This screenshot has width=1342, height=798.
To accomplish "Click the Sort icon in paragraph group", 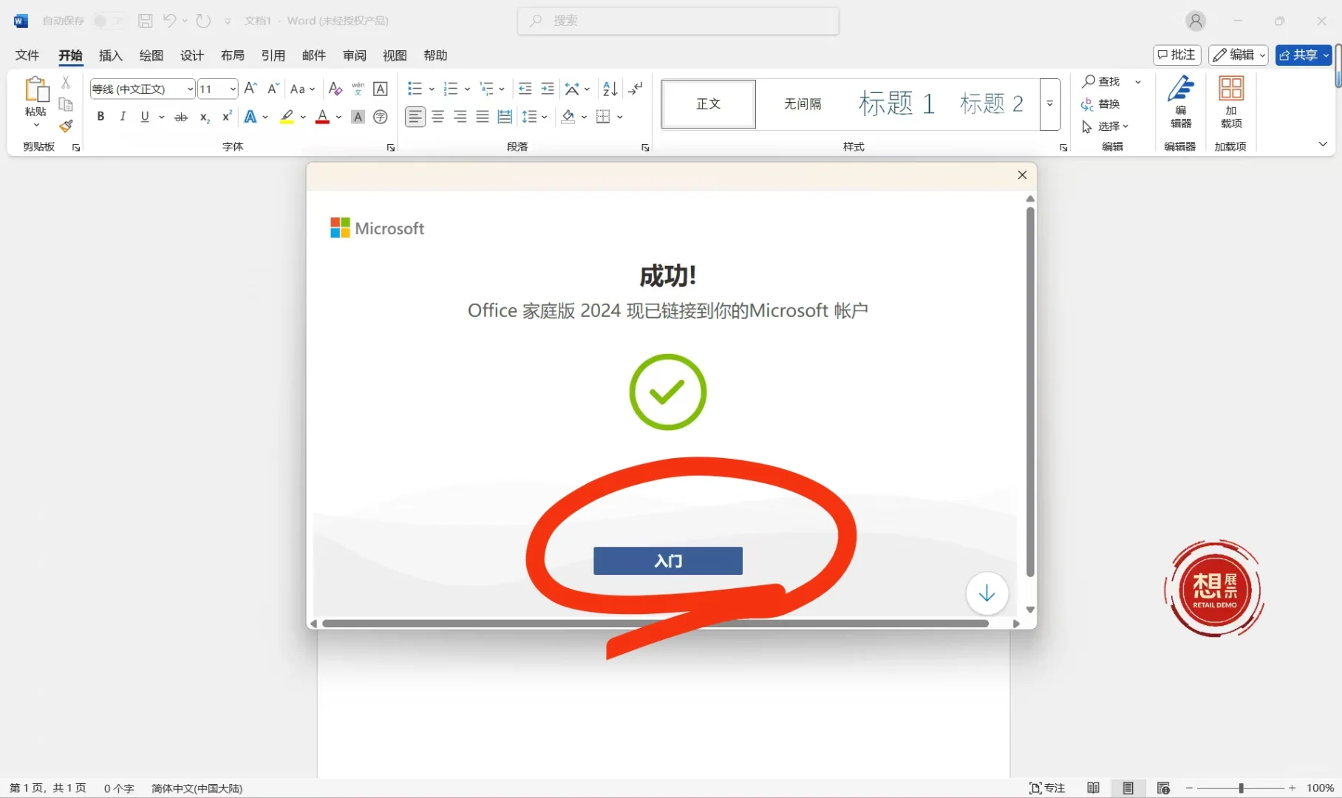I will coord(609,88).
